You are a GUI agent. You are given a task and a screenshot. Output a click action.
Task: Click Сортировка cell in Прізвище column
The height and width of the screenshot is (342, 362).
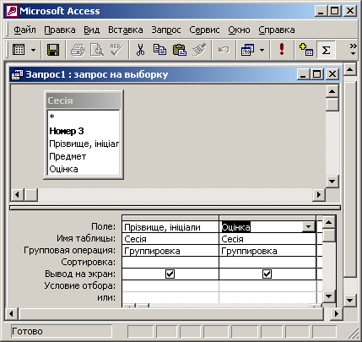[x=170, y=263]
